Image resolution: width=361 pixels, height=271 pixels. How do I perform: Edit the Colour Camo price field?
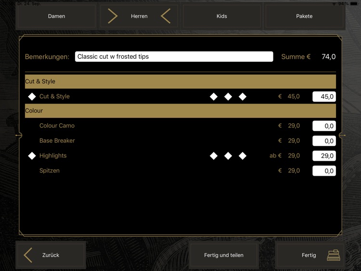(x=324, y=126)
